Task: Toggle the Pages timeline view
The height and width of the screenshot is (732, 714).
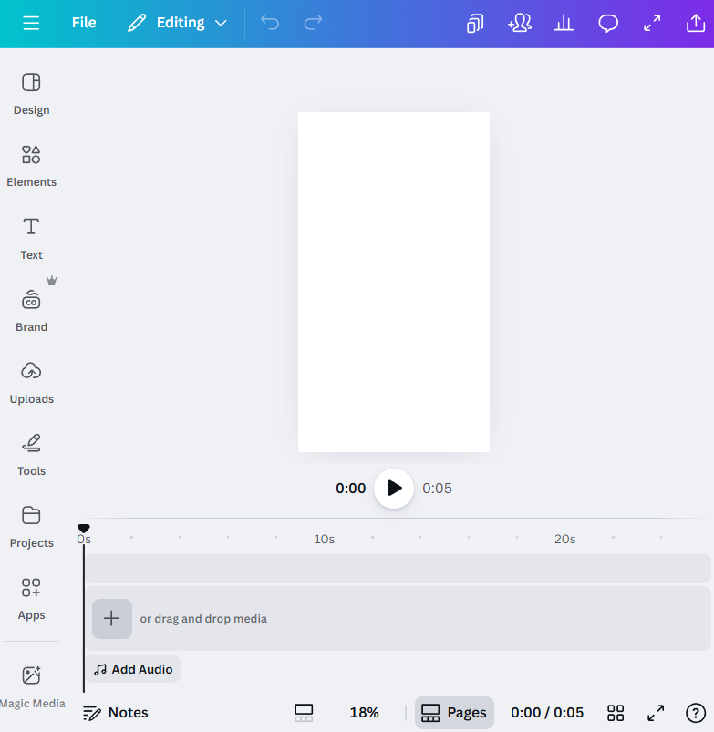Action: [454, 713]
